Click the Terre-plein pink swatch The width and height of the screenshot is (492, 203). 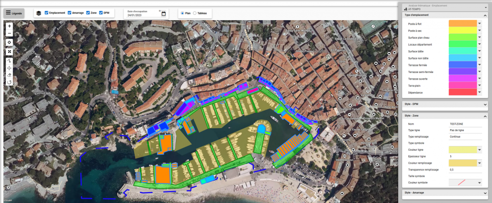click(x=463, y=85)
